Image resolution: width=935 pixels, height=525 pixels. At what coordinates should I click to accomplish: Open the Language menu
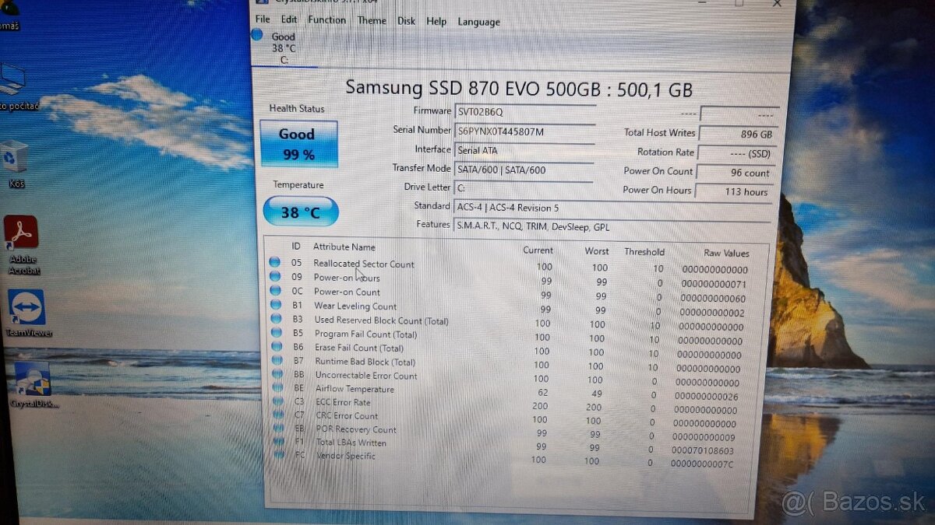coord(478,22)
